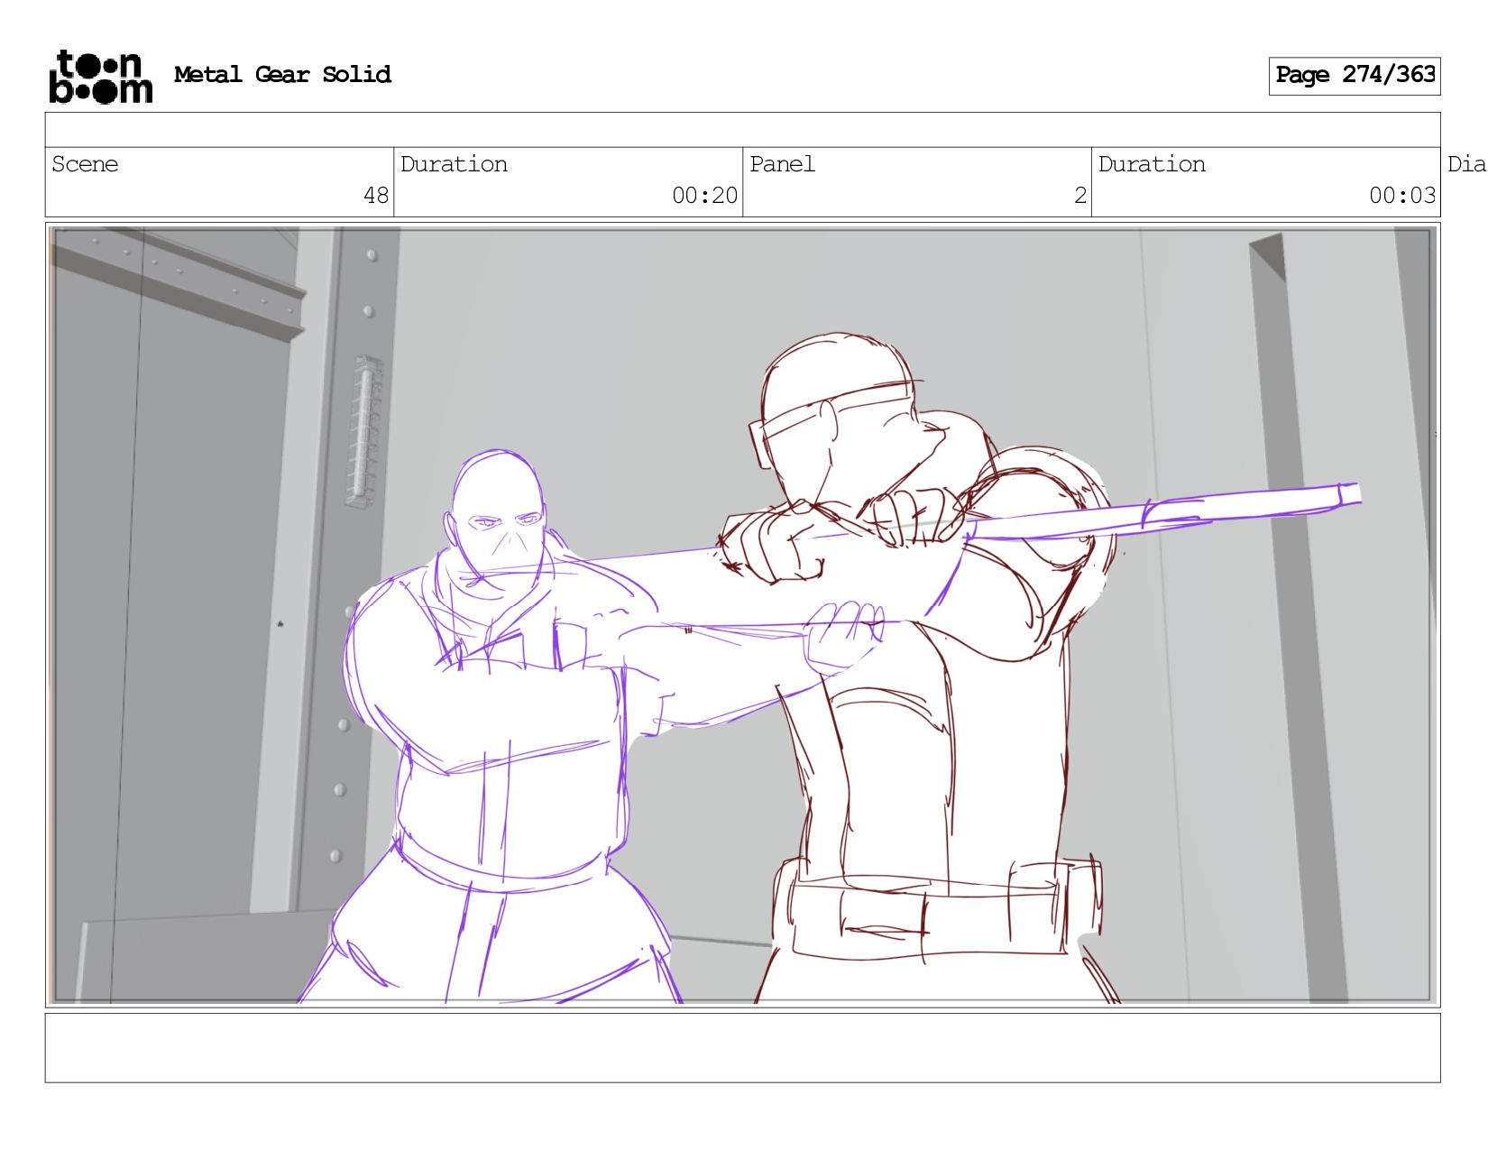Click the scene duration value '00:20'
Viewport: 1488px width, 1150px height.
click(x=704, y=196)
